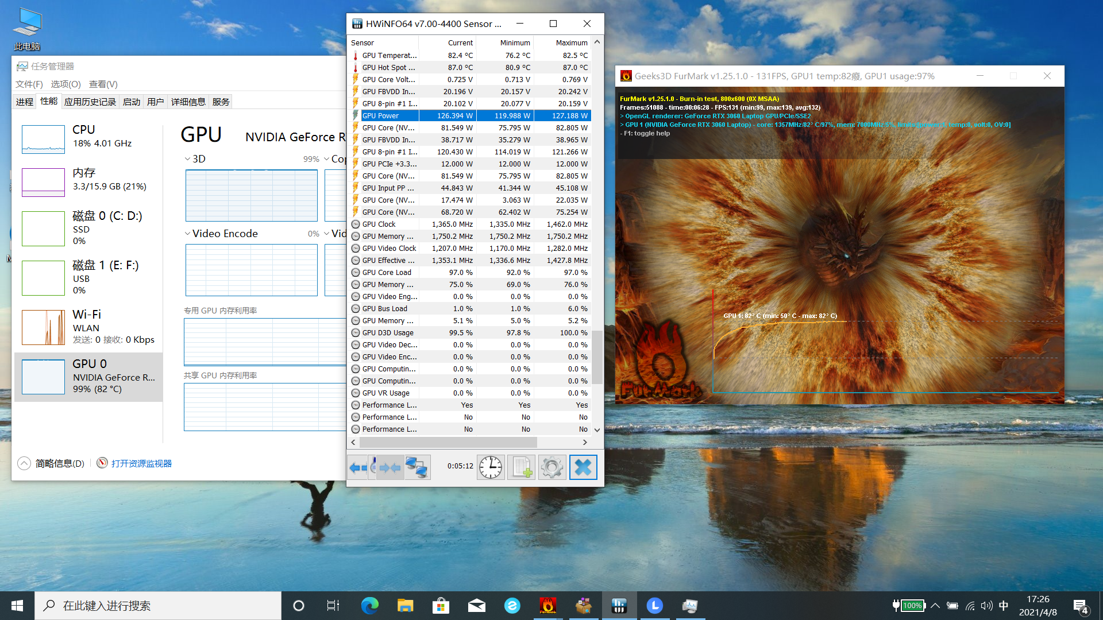Click the shrink-layout arrows button in HWiNFO
The image size is (1103, 620).
390,467
